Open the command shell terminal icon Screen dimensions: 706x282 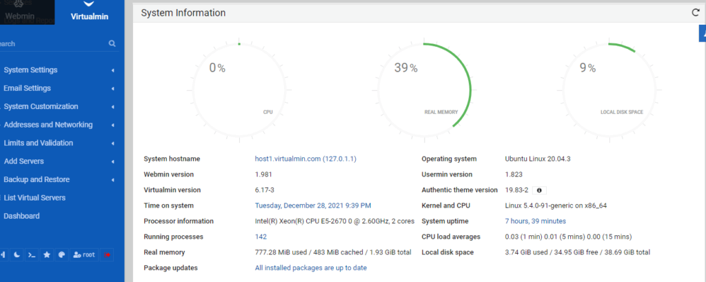(32, 255)
